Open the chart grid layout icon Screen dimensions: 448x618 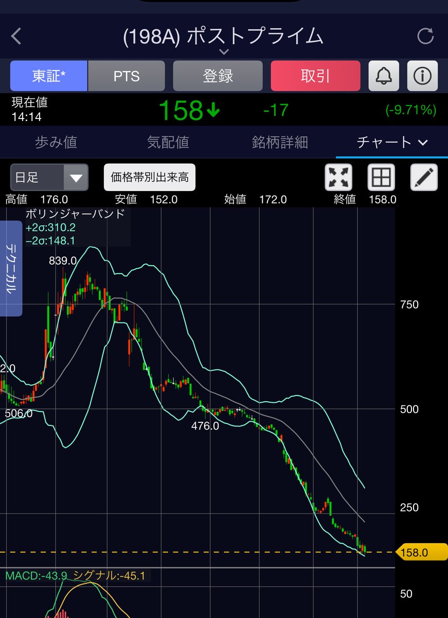coord(381,178)
